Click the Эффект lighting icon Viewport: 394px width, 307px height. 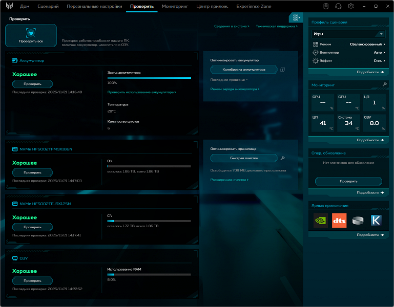(x=316, y=61)
